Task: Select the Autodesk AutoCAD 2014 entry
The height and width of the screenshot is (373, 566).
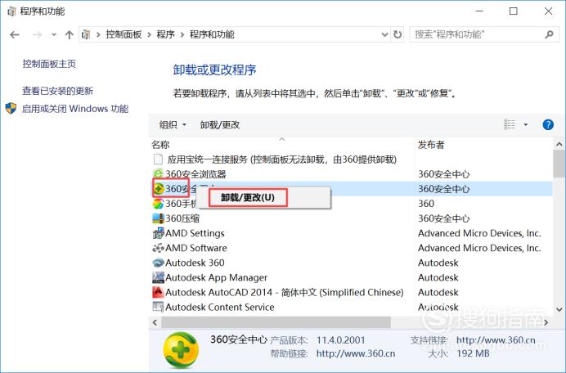Action: pyautogui.click(x=285, y=292)
